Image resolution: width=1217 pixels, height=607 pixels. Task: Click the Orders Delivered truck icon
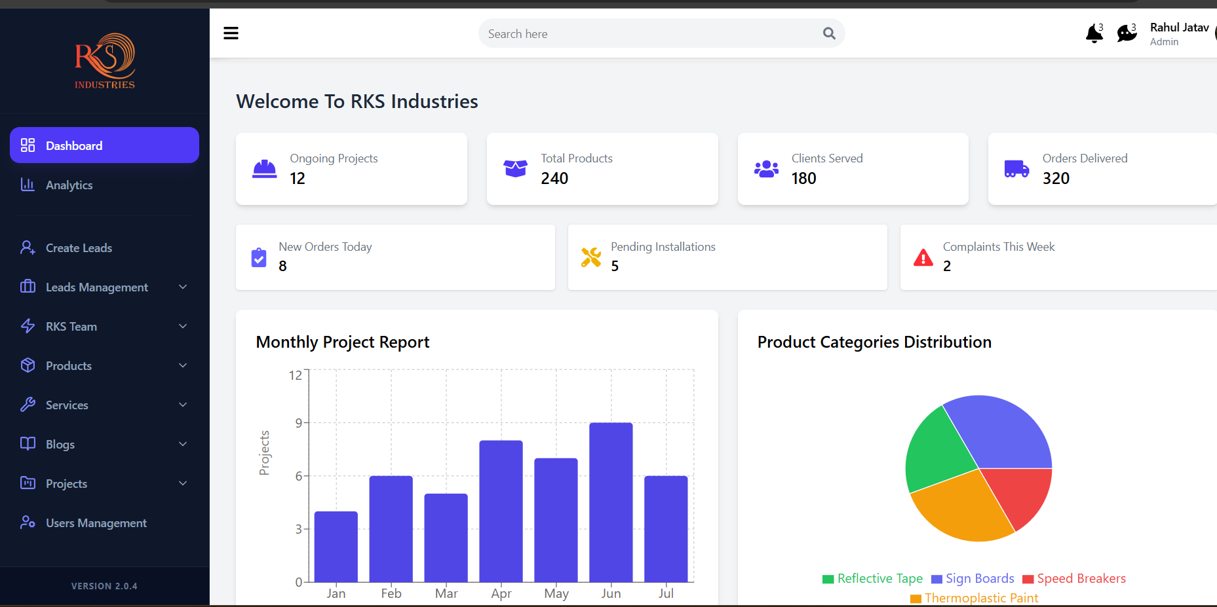(1016, 169)
